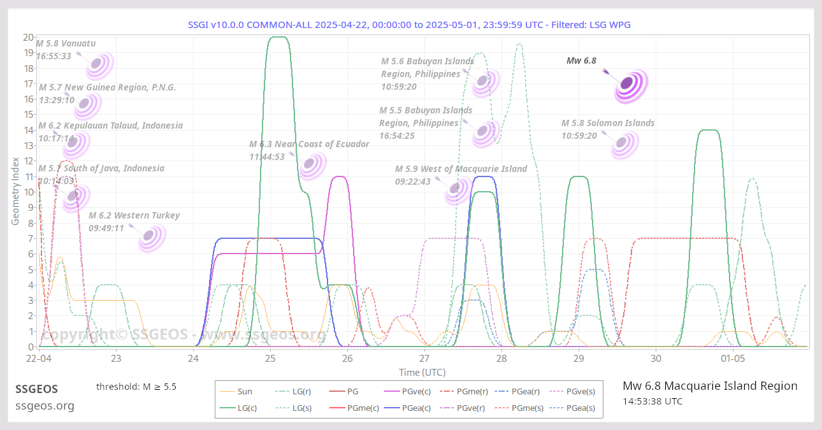Image resolution: width=822 pixels, height=430 pixels.
Task: Click the Kepulauan Talaud M 6.2 marker icon
Action: click(75, 144)
